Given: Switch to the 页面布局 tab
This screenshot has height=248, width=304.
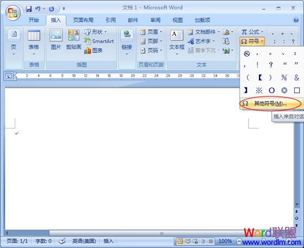Looking at the screenshot, I should (83, 20).
